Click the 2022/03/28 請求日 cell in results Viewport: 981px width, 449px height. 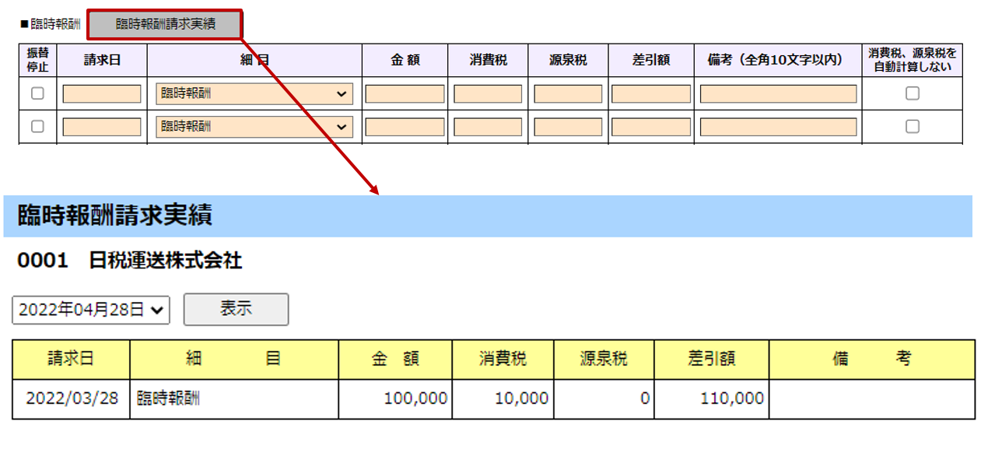[72, 399]
